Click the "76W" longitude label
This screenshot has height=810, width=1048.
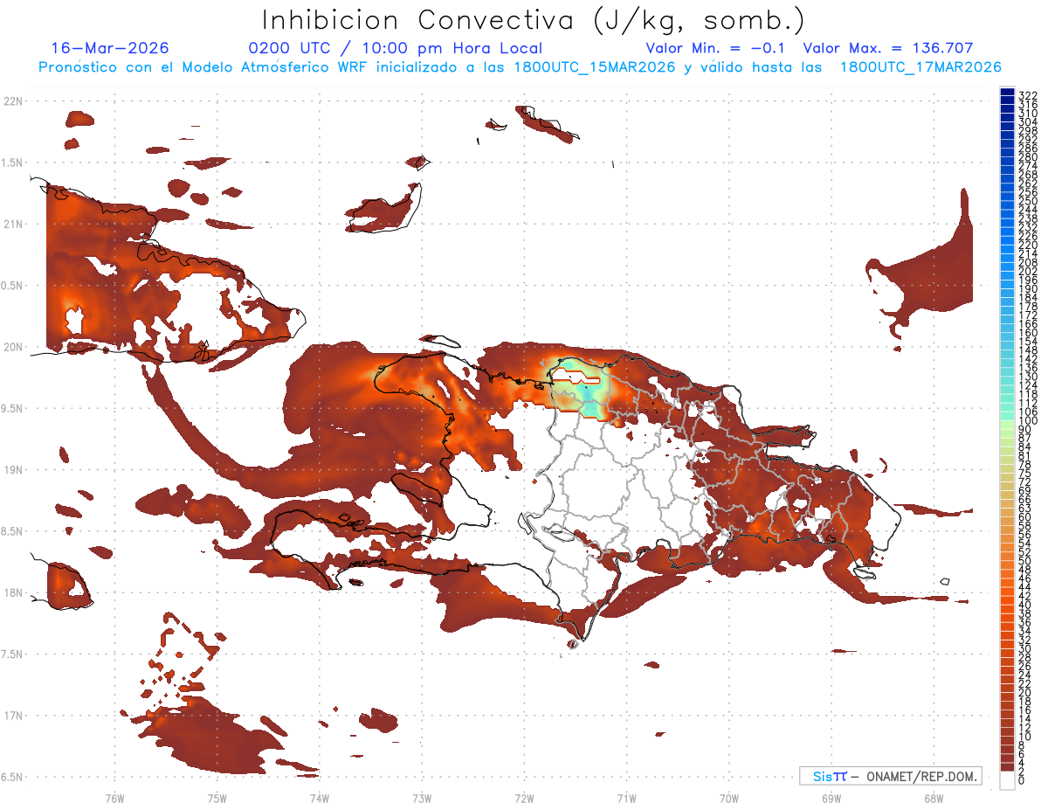click(114, 798)
